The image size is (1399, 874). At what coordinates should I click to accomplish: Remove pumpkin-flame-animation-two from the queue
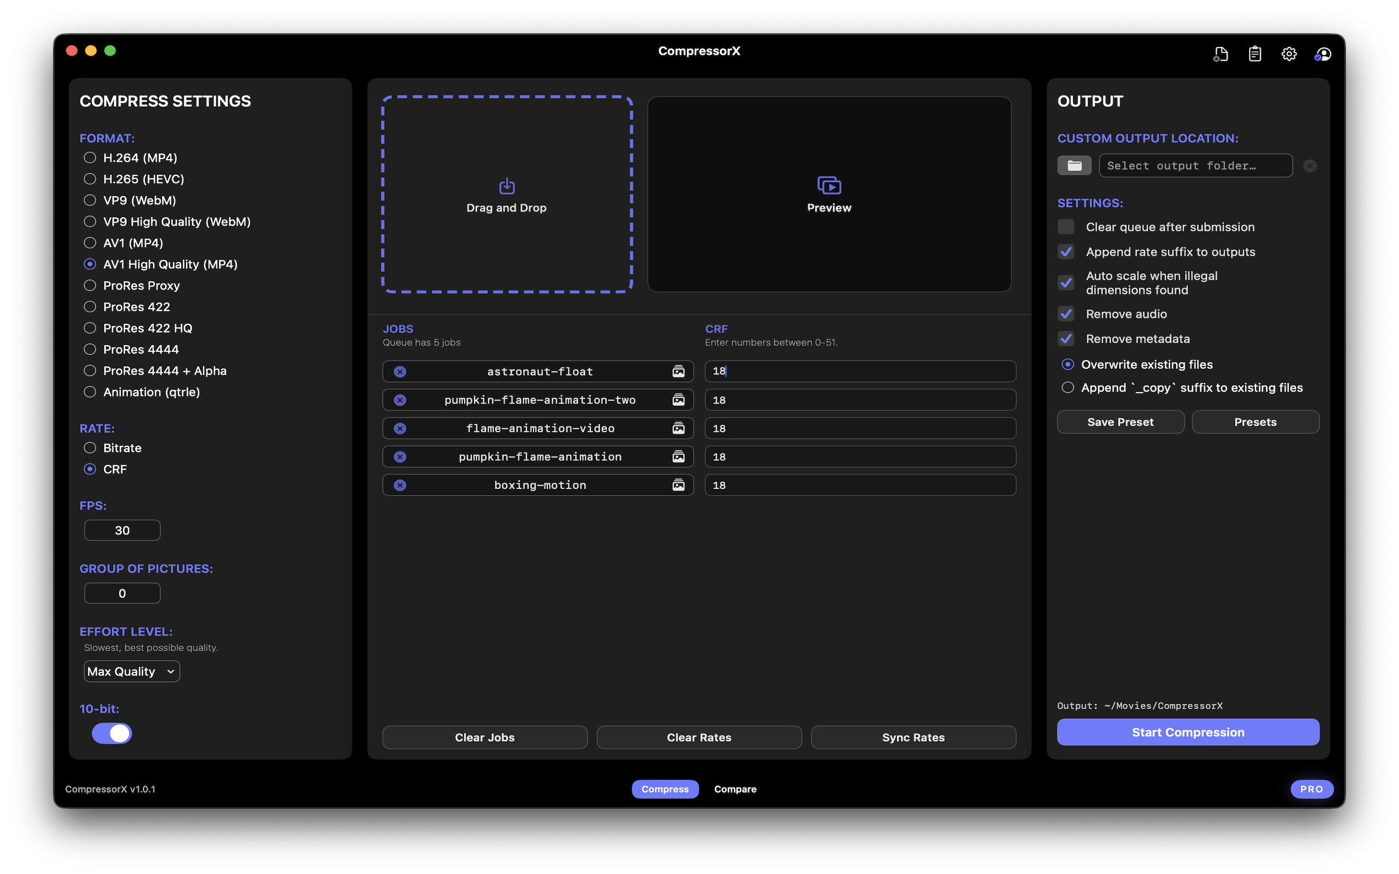coord(400,399)
